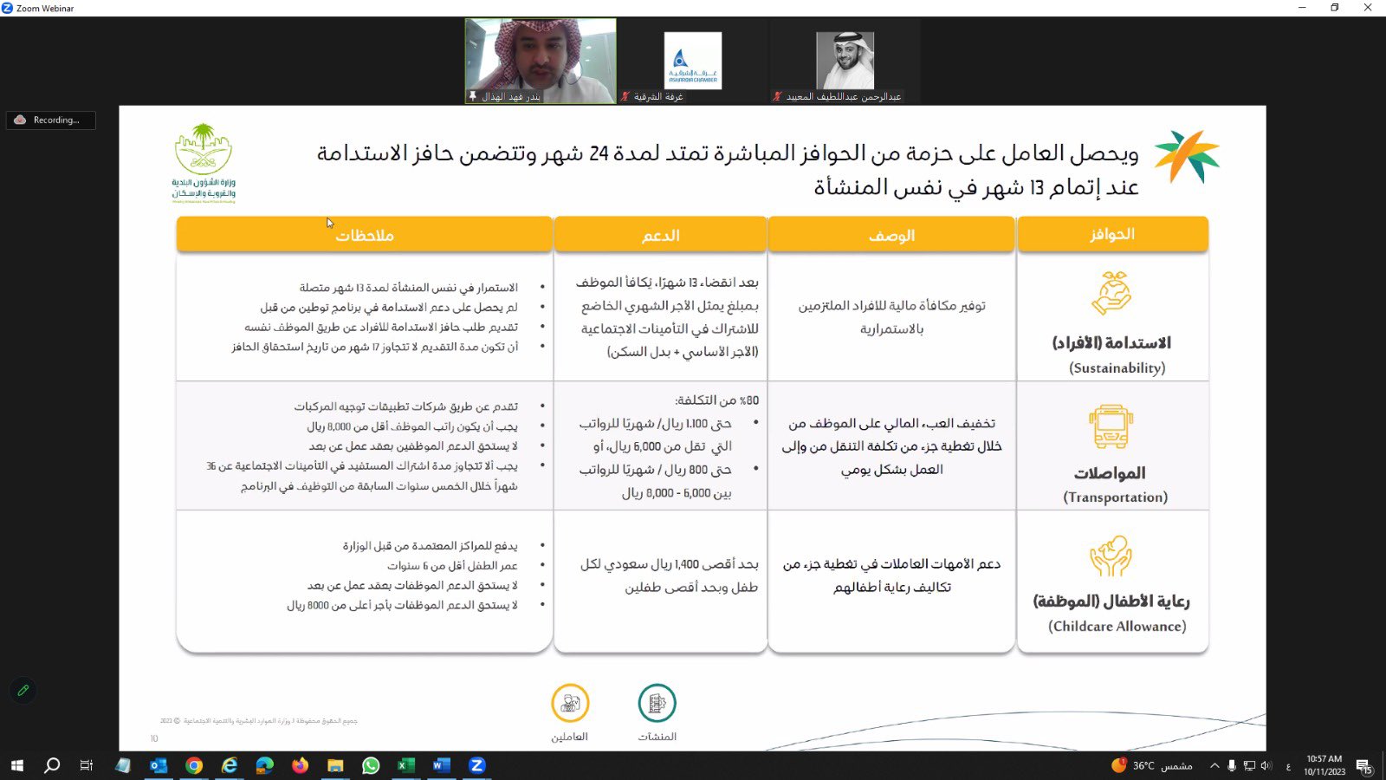Open Windows taskbar search
1386x780 pixels.
(x=52, y=765)
